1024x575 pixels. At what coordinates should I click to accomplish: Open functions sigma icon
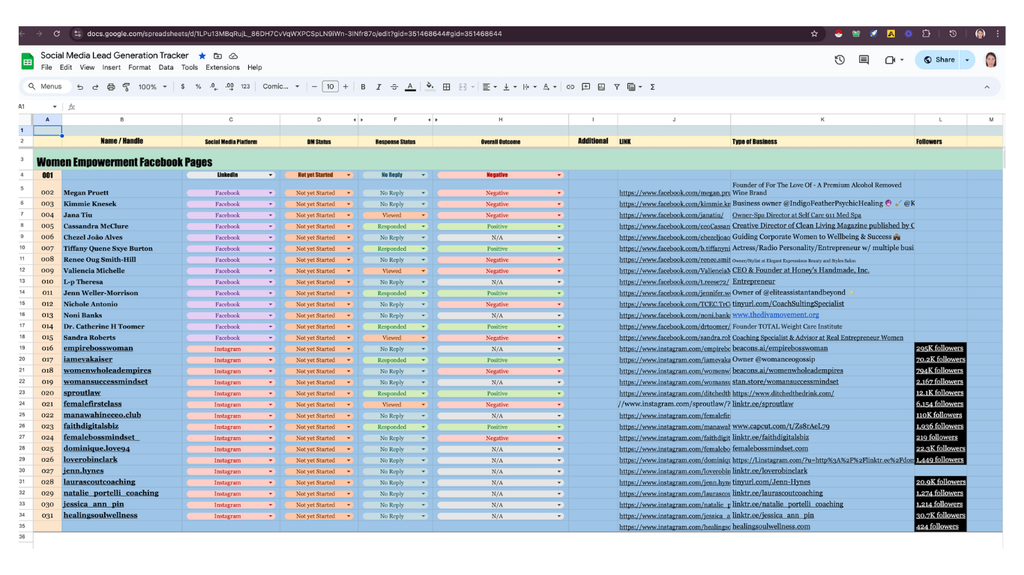652,87
